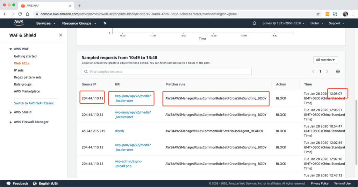The width and height of the screenshot is (358, 187).
Task: Click the Matches rule column header
Action: (176, 84)
